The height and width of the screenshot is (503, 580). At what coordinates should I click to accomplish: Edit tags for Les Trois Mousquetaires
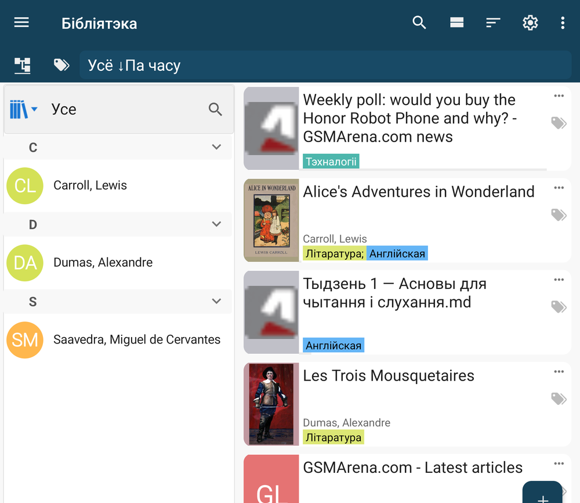pos(559,399)
